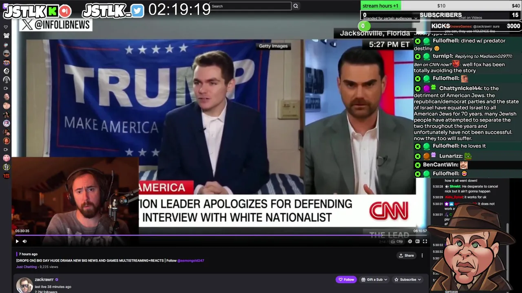Click the Twitter bird logo beside JSTLK
This screenshot has height=293, width=522.
click(x=138, y=11)
